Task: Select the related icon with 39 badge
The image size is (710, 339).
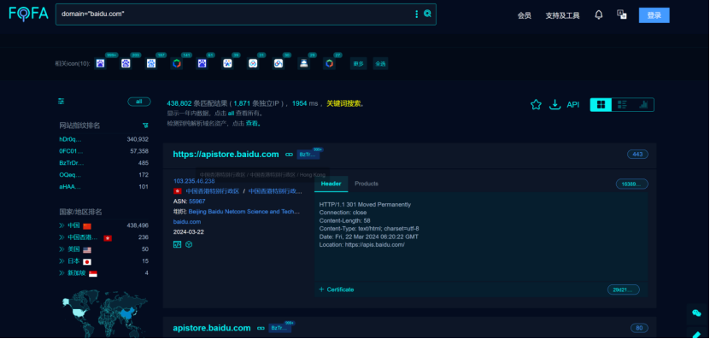Action: pyautogui.click(x=227, y=63)
